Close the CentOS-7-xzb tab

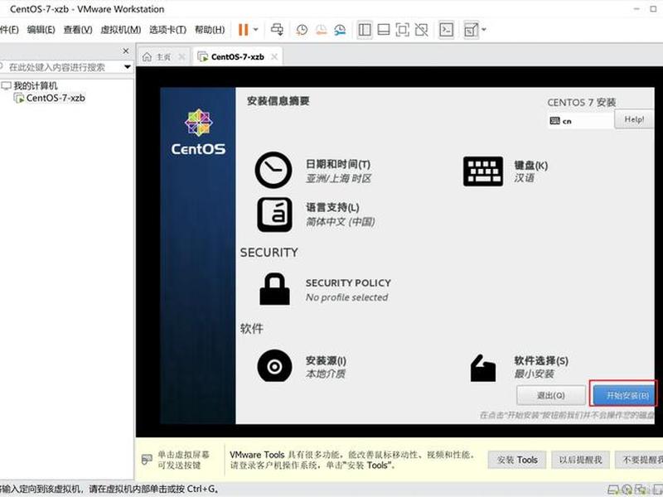tap(274, 56)
